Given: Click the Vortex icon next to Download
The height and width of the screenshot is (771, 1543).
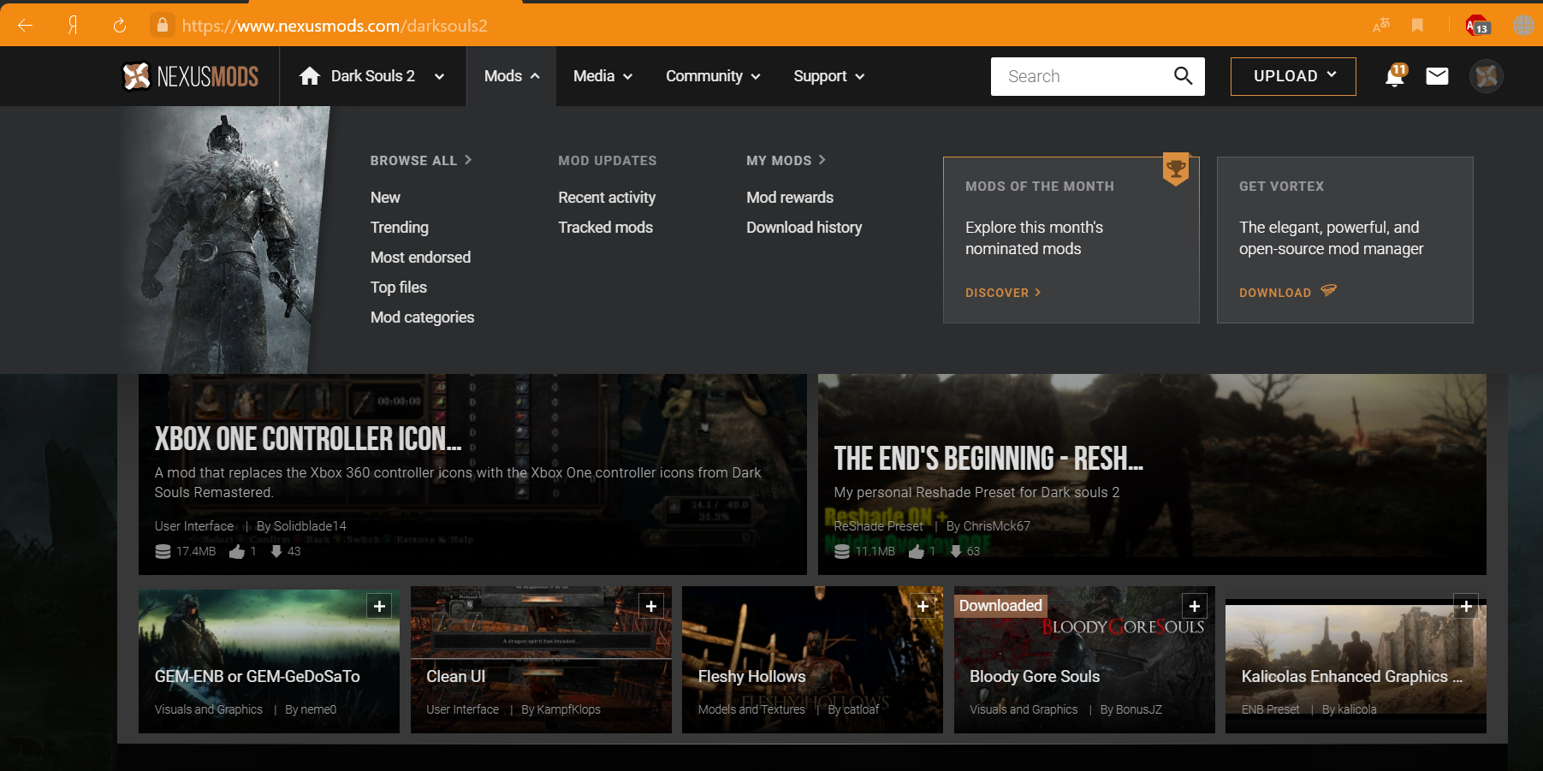Looking at the screenshot, I should [1328, 291].
